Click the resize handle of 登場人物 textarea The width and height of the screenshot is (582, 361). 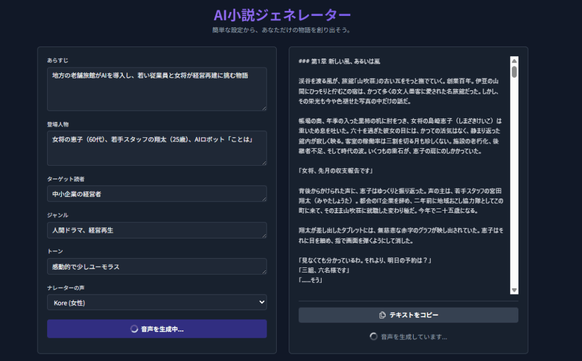pos(263,162)
